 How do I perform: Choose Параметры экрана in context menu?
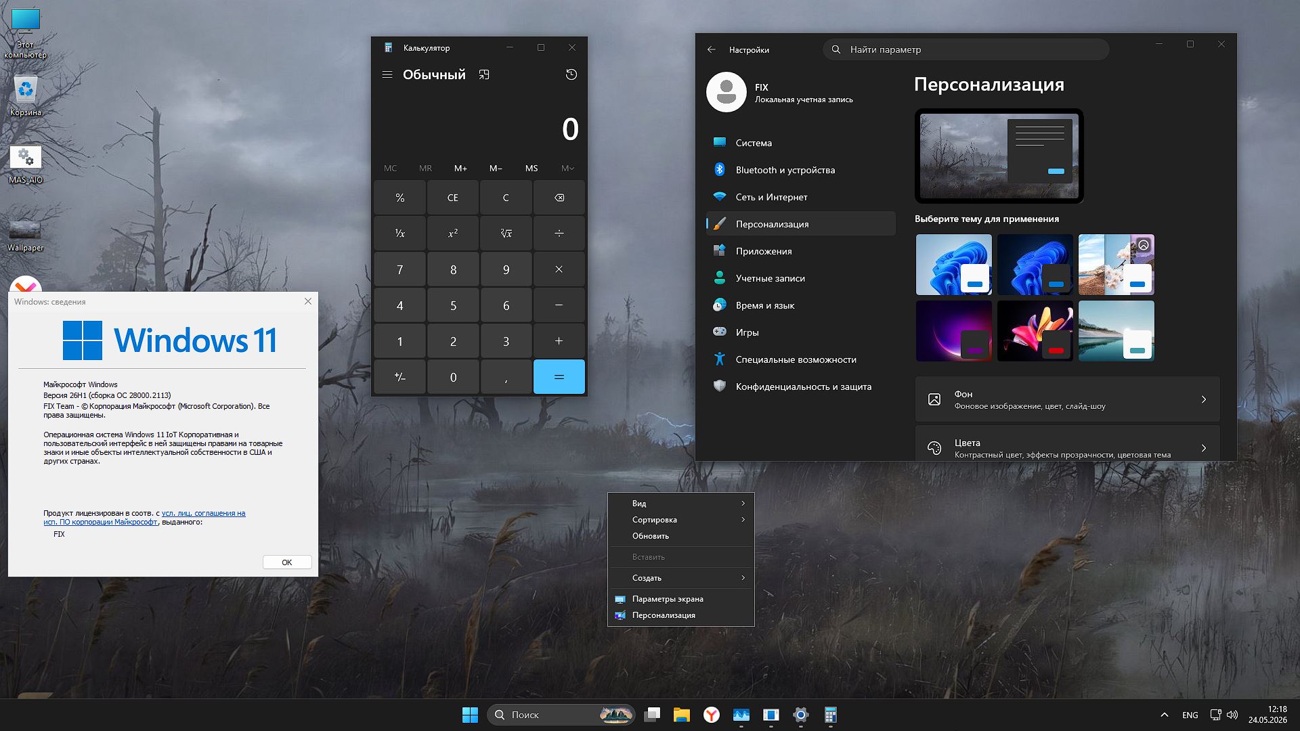pyautogui.click(x=681, y=599)
